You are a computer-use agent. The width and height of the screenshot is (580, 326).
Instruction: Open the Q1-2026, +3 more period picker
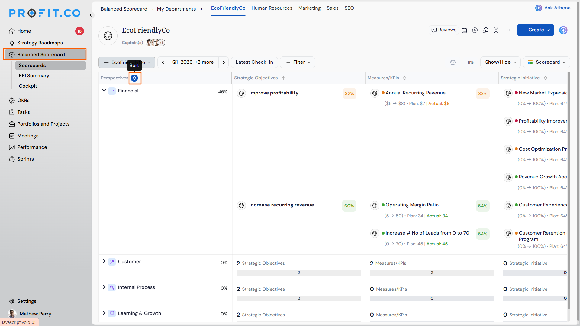point(193,62)
